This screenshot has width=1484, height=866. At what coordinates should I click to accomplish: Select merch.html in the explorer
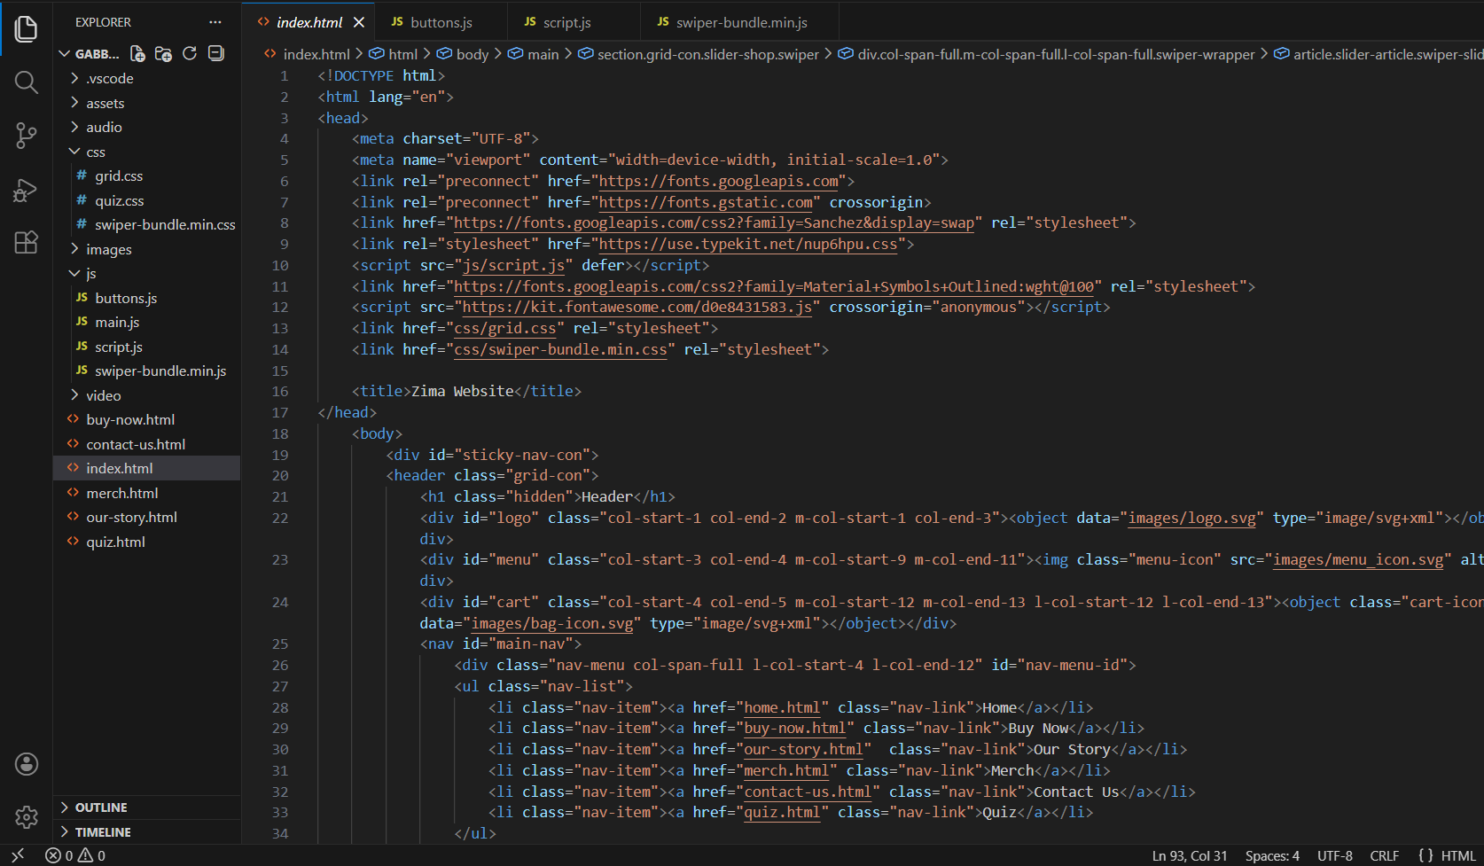[x=121, y=493]
